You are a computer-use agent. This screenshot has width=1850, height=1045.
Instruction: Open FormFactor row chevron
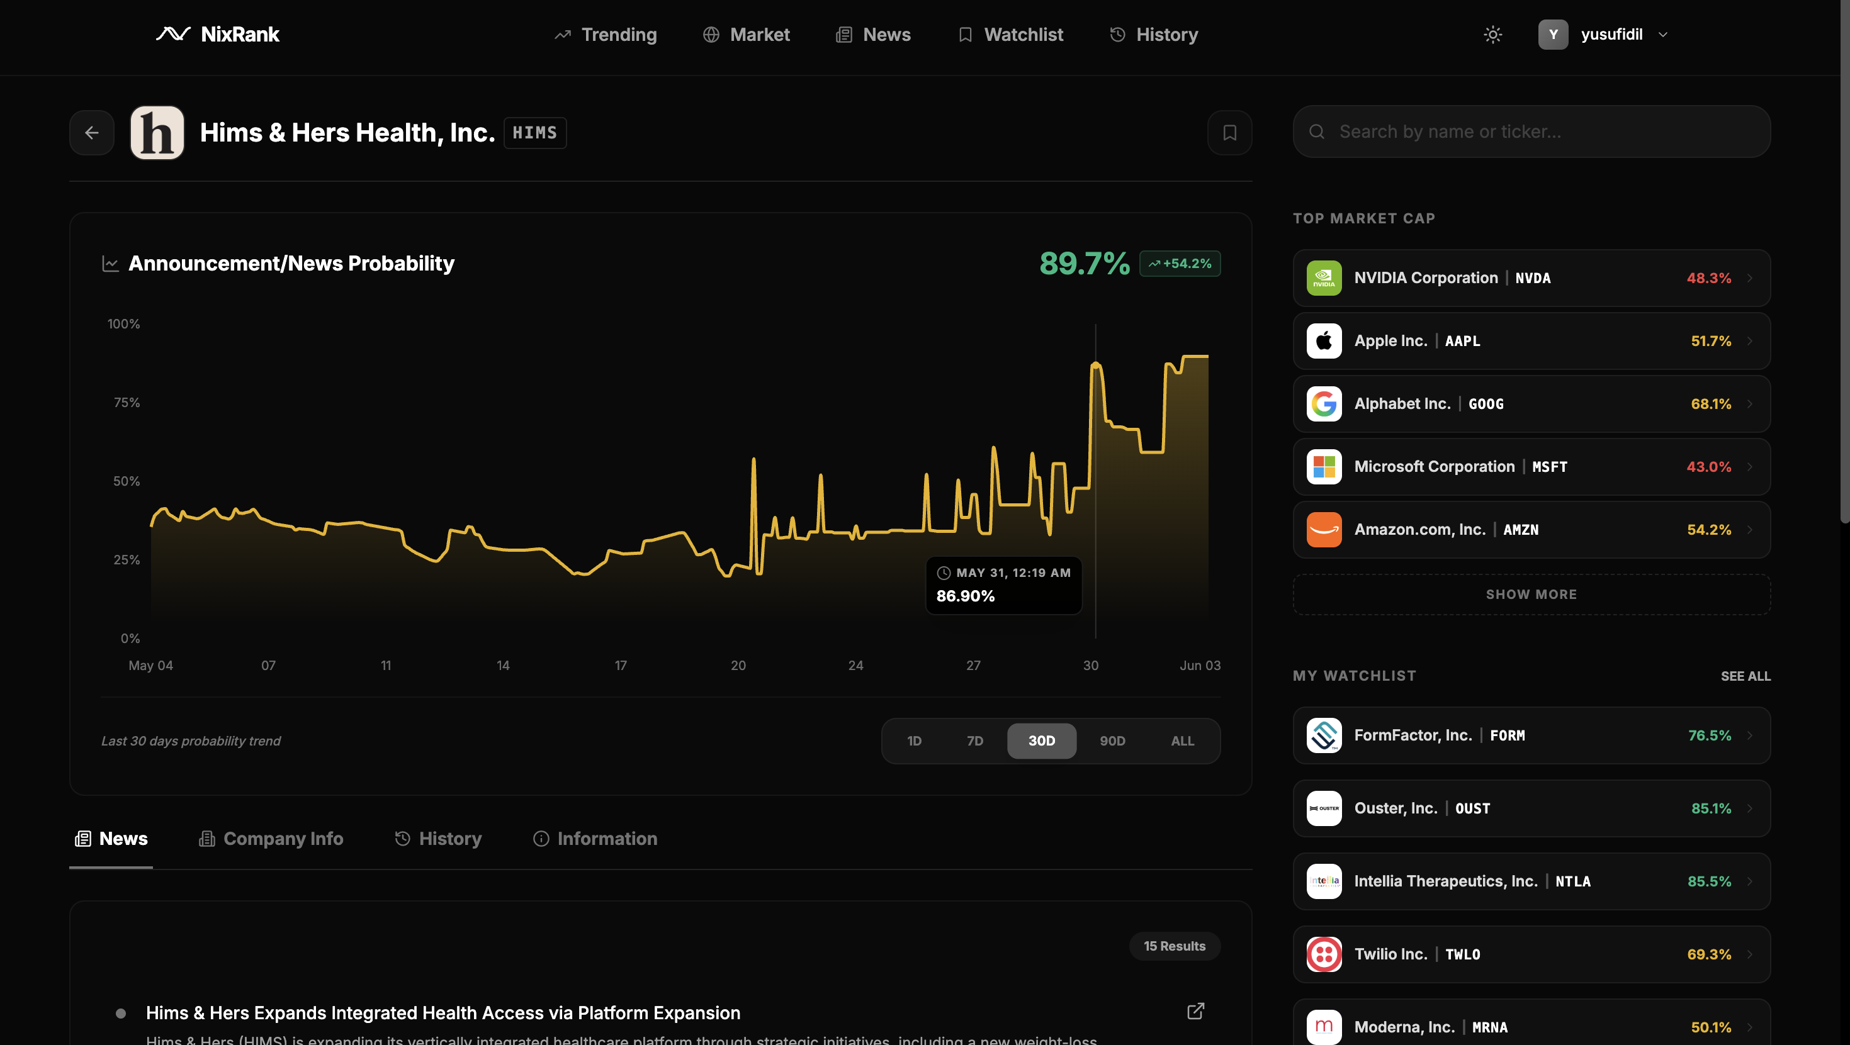pyautogui.click(x=1750, y=735)
